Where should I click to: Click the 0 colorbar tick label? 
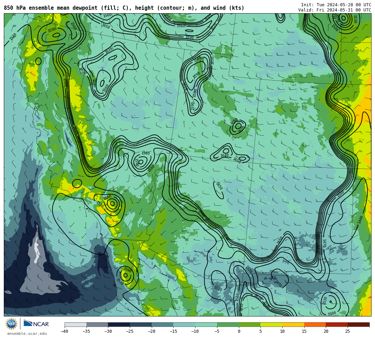[239, 331]
